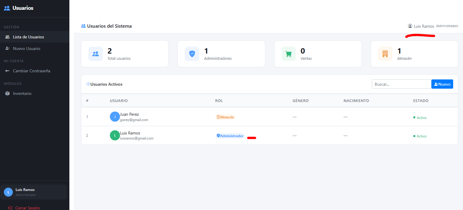Click the Total usuarios people icon
This screenshot has height=210, width=463.
click(x=96, y=54)
